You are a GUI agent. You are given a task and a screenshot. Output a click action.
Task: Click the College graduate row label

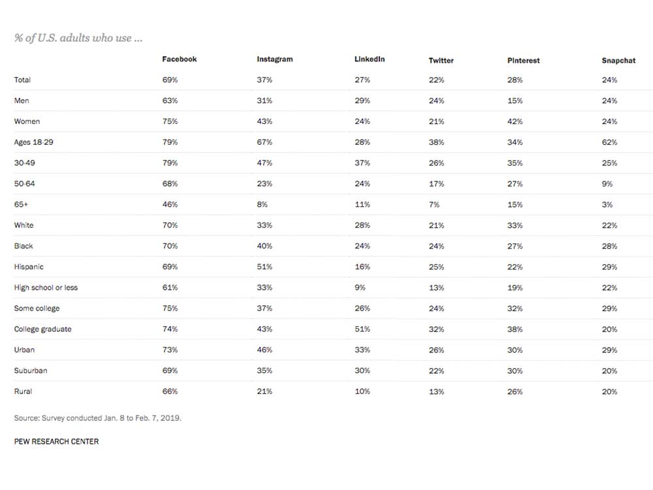(x=42, y=329)
